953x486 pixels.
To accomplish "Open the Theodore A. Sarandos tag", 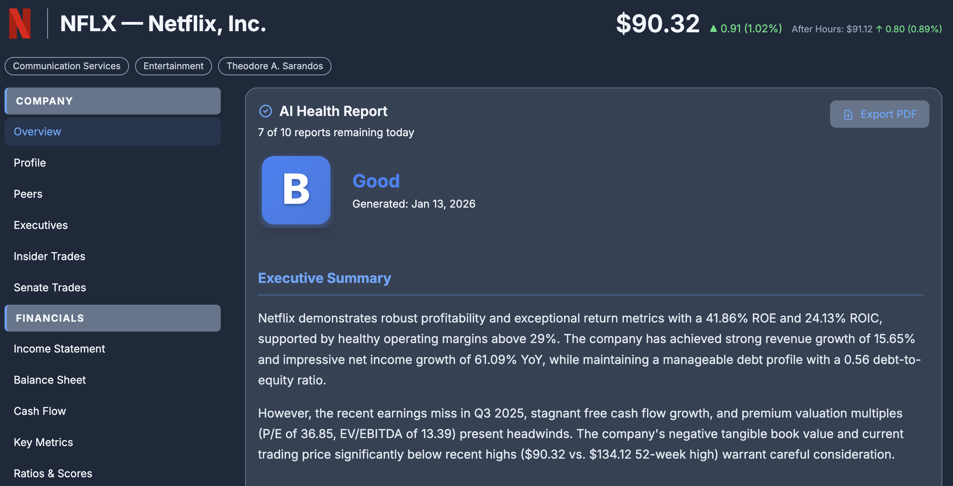I will (x=274, y=66).
